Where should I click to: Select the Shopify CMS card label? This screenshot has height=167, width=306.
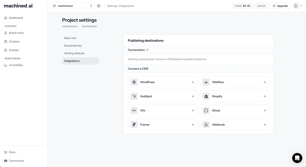tap(217, 96)
